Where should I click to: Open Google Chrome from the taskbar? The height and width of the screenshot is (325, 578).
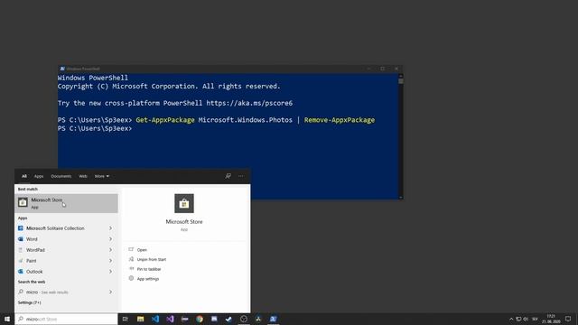[x=200, y=319]
